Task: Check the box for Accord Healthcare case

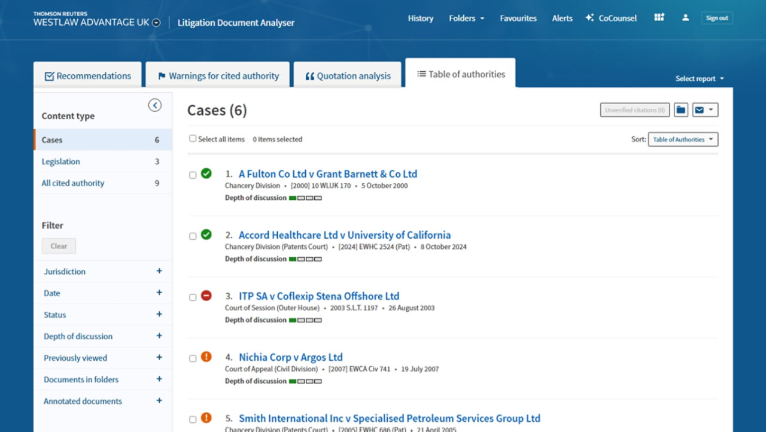Action: click(x=193, y=236)
